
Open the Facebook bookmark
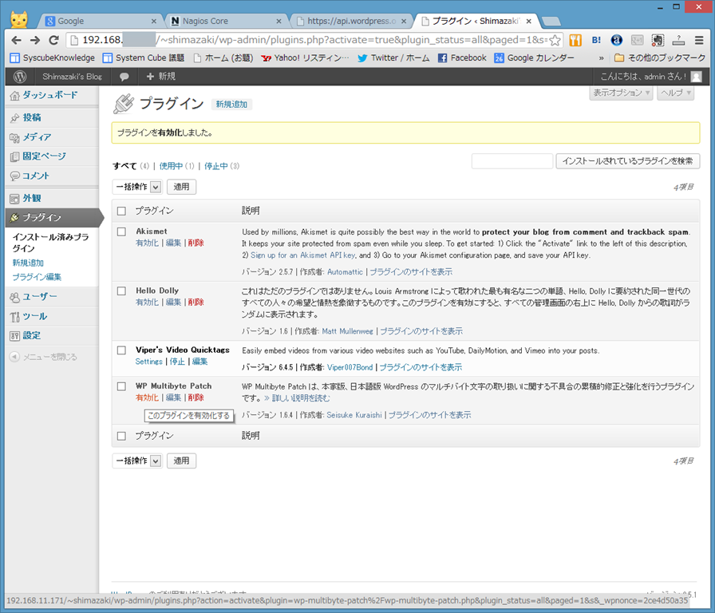point(462,58)
